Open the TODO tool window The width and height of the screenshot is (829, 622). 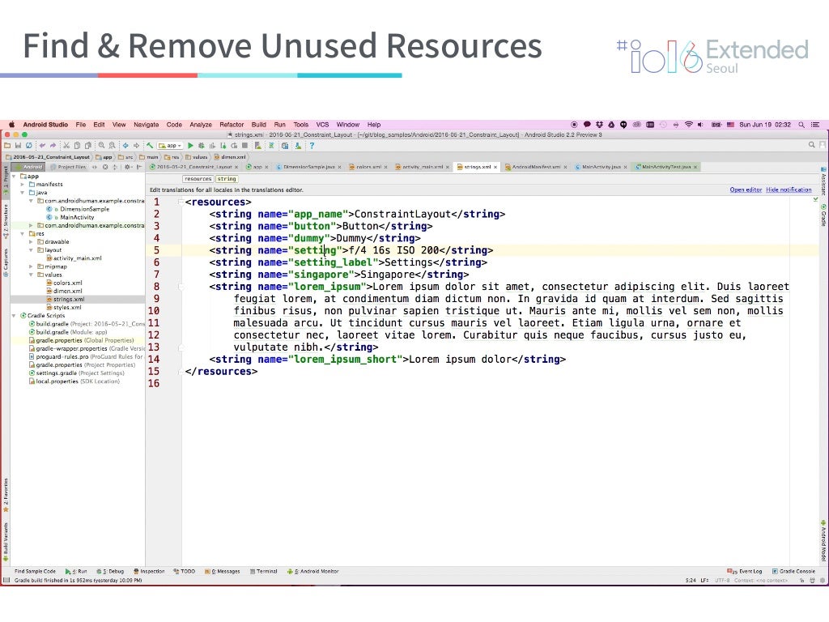[x=184, y=571]
